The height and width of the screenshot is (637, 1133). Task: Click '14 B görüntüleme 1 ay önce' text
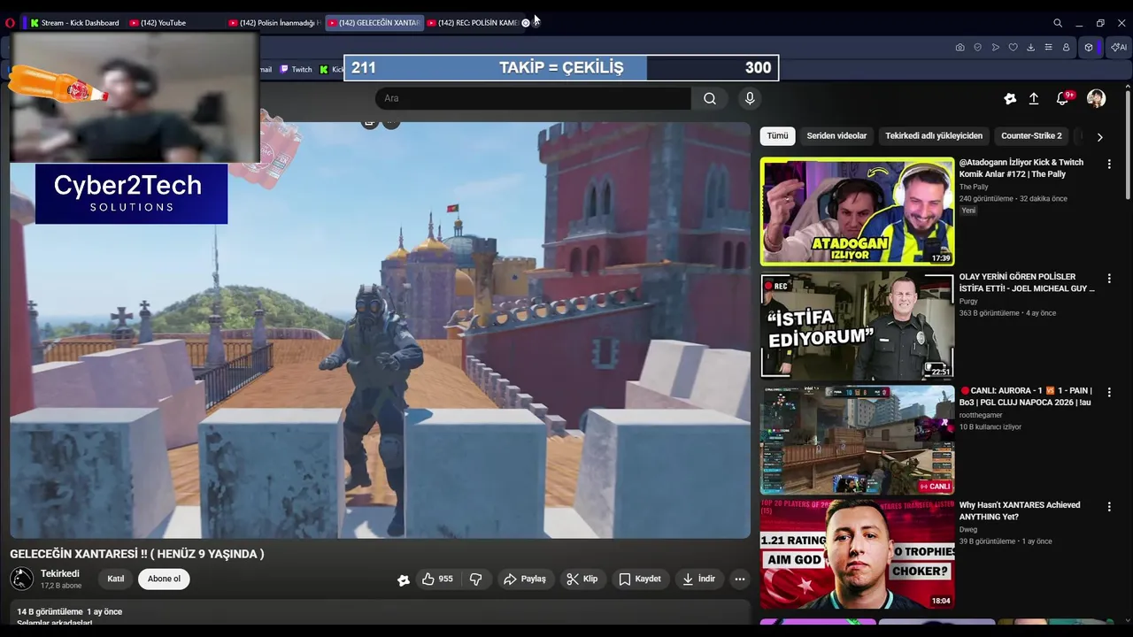(x=70, y=611)
